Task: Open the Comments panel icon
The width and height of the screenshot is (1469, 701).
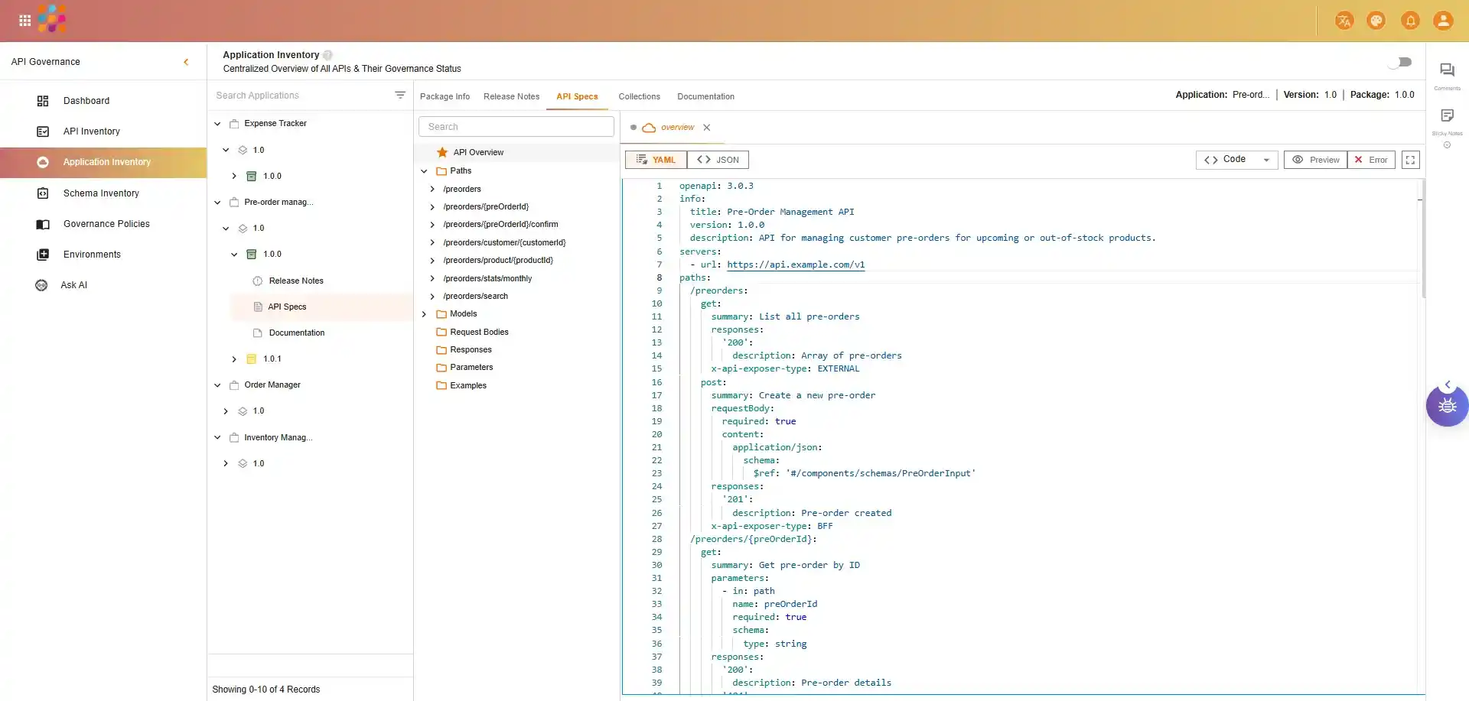Action: (1447, 70)
